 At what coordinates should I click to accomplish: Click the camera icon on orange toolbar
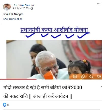[x=75, y=76]
